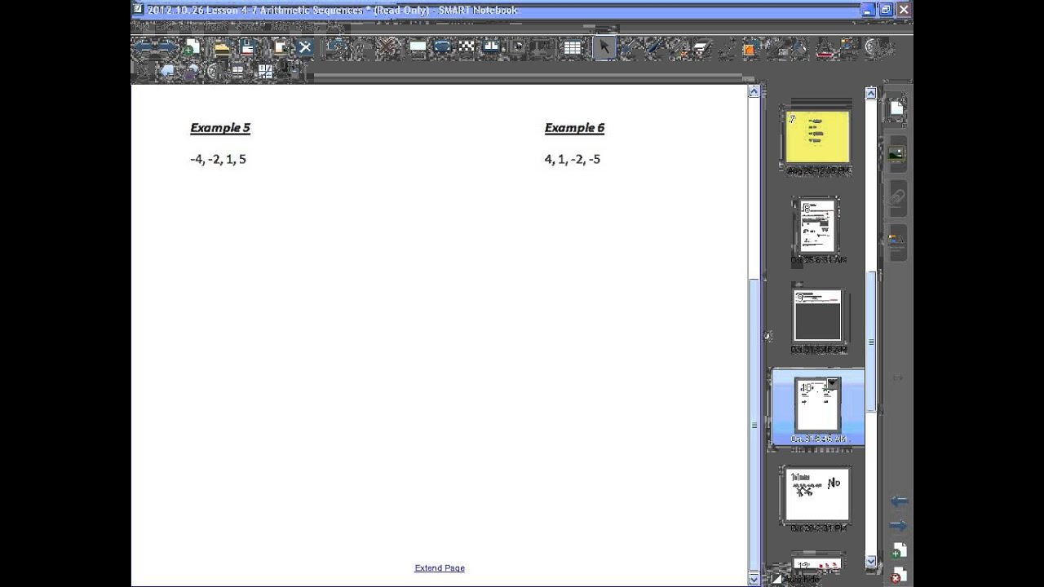The width and height of the screenshot is (1044, 587).
Task: Click the Extend Page link
Action: point(440,568)
